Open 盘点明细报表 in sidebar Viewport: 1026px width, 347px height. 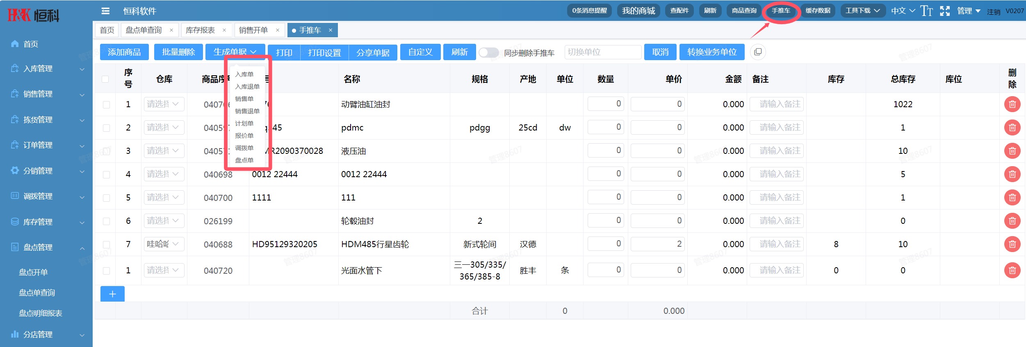click(x=41, y=313)
